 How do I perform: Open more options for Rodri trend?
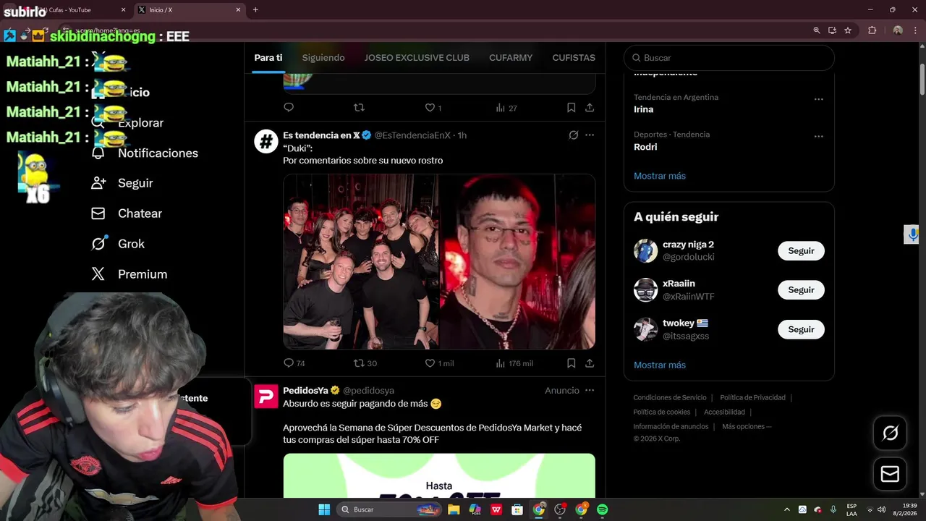pyautogui.click(x=818, y=136)
